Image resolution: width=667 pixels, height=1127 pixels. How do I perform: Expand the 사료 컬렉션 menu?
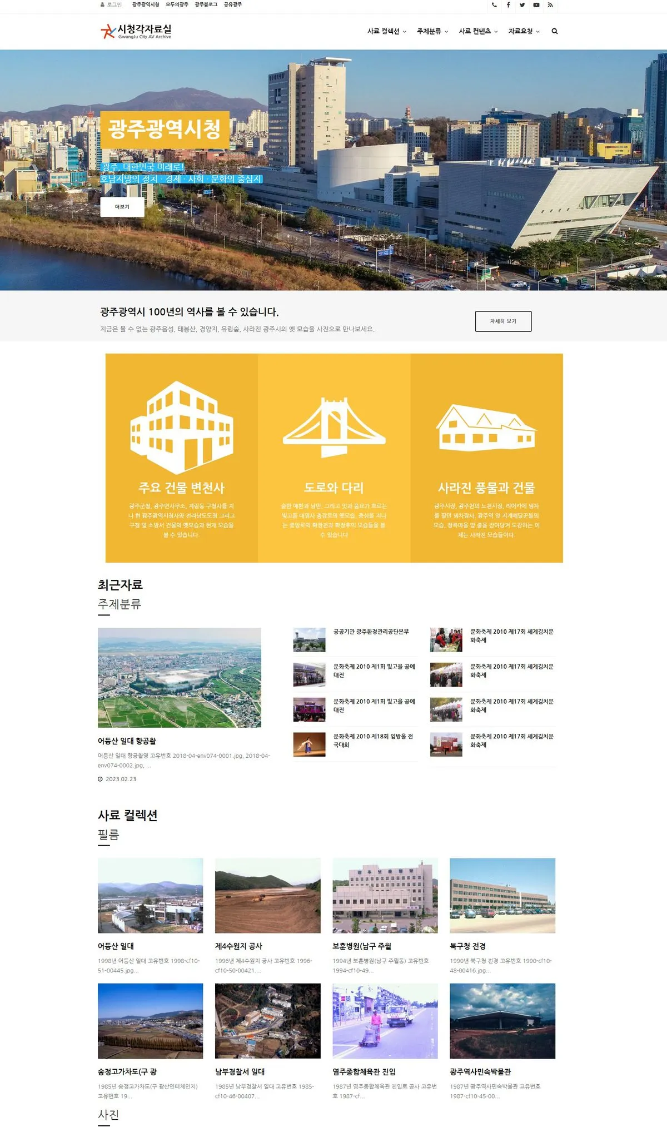click(387, 31)
